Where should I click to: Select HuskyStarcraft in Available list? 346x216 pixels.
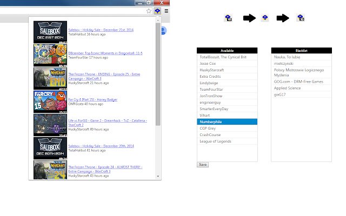pyautogui.click(x=227, y=70)
